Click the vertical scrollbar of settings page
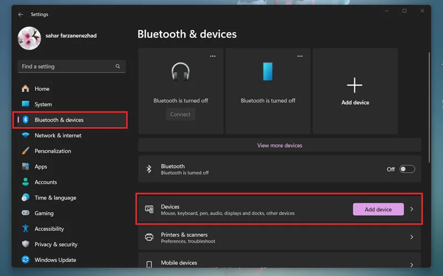The image size is (443, 276). point(429,107)
